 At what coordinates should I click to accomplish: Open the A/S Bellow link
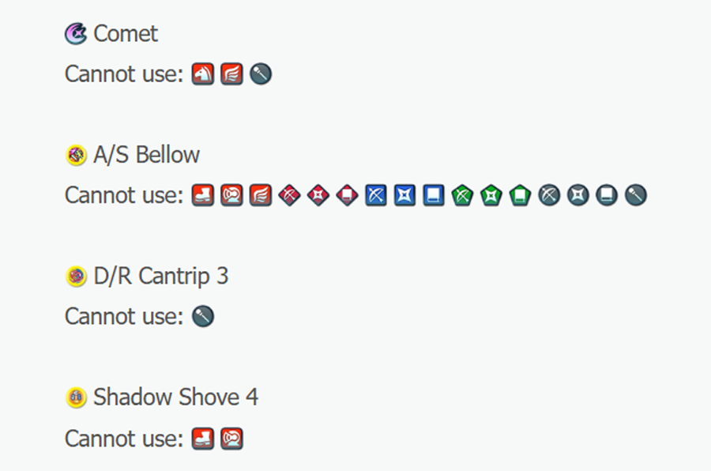point(146,156)
